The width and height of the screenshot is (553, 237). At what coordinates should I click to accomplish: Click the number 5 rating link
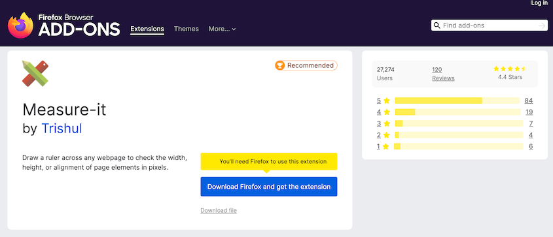[x=379, y=101]
